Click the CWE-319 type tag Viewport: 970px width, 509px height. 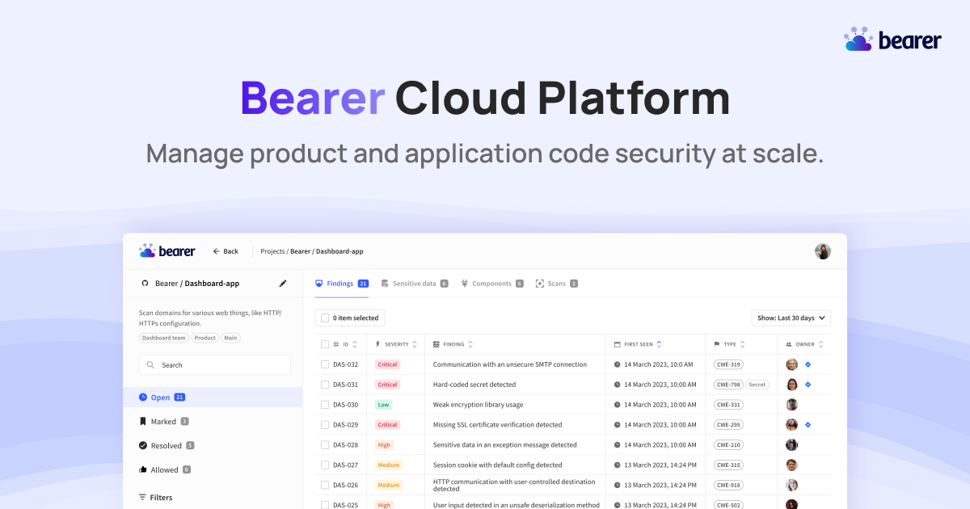click(x=728, y=364)
